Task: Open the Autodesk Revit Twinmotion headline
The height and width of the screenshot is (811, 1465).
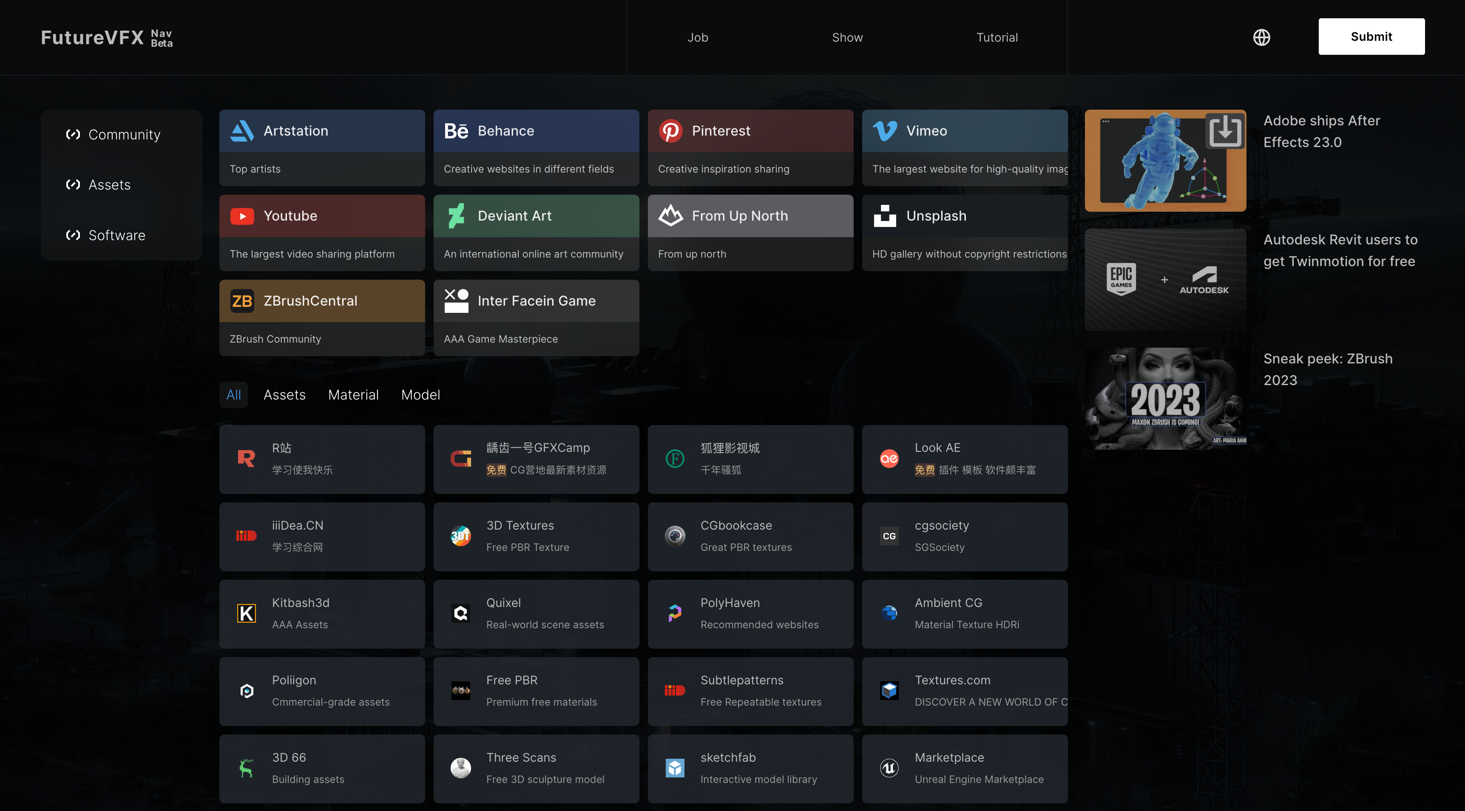Action: point(1340,250)
